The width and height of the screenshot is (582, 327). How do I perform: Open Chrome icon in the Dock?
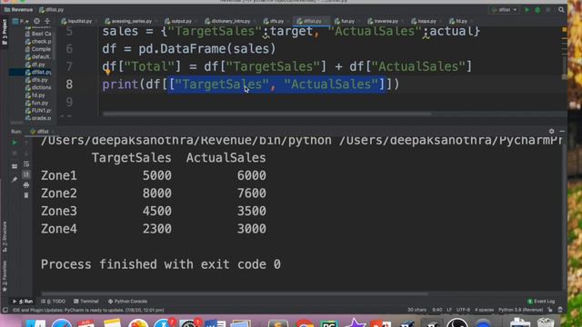[x=305, y=323]
